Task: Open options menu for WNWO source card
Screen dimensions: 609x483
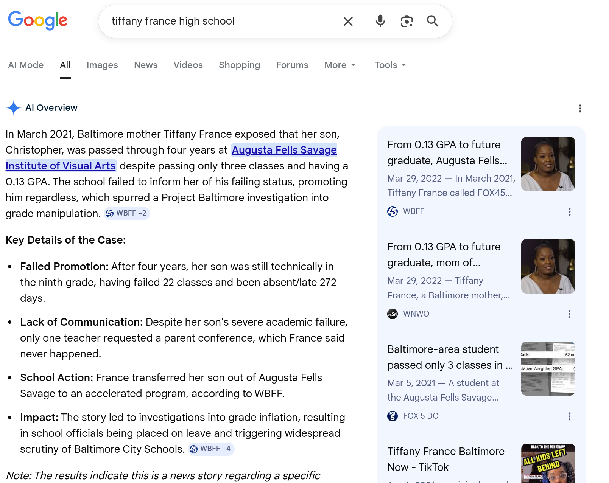Action: [x=569, y=314]
